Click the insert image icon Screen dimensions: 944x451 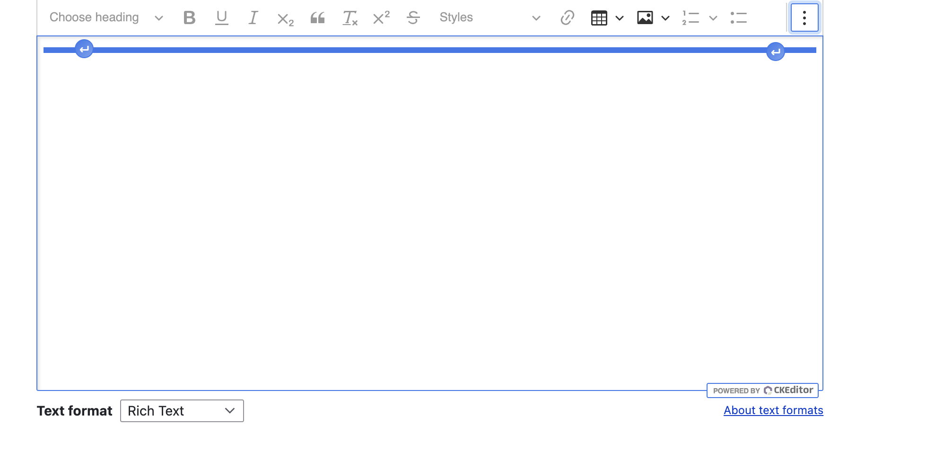pyautogui.click(x=645, y=18)
